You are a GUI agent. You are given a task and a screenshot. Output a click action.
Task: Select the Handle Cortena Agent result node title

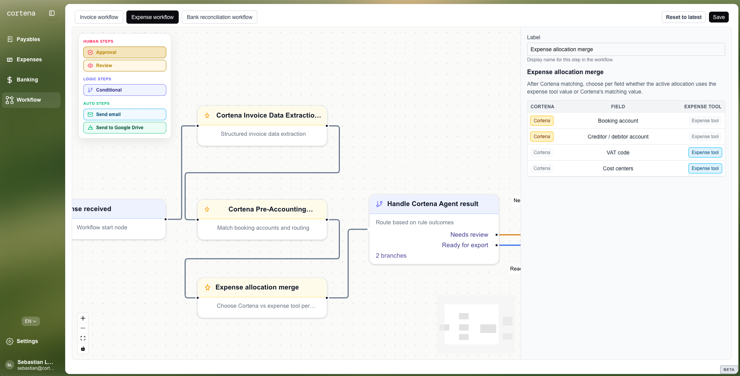click(x=433, y=204)
